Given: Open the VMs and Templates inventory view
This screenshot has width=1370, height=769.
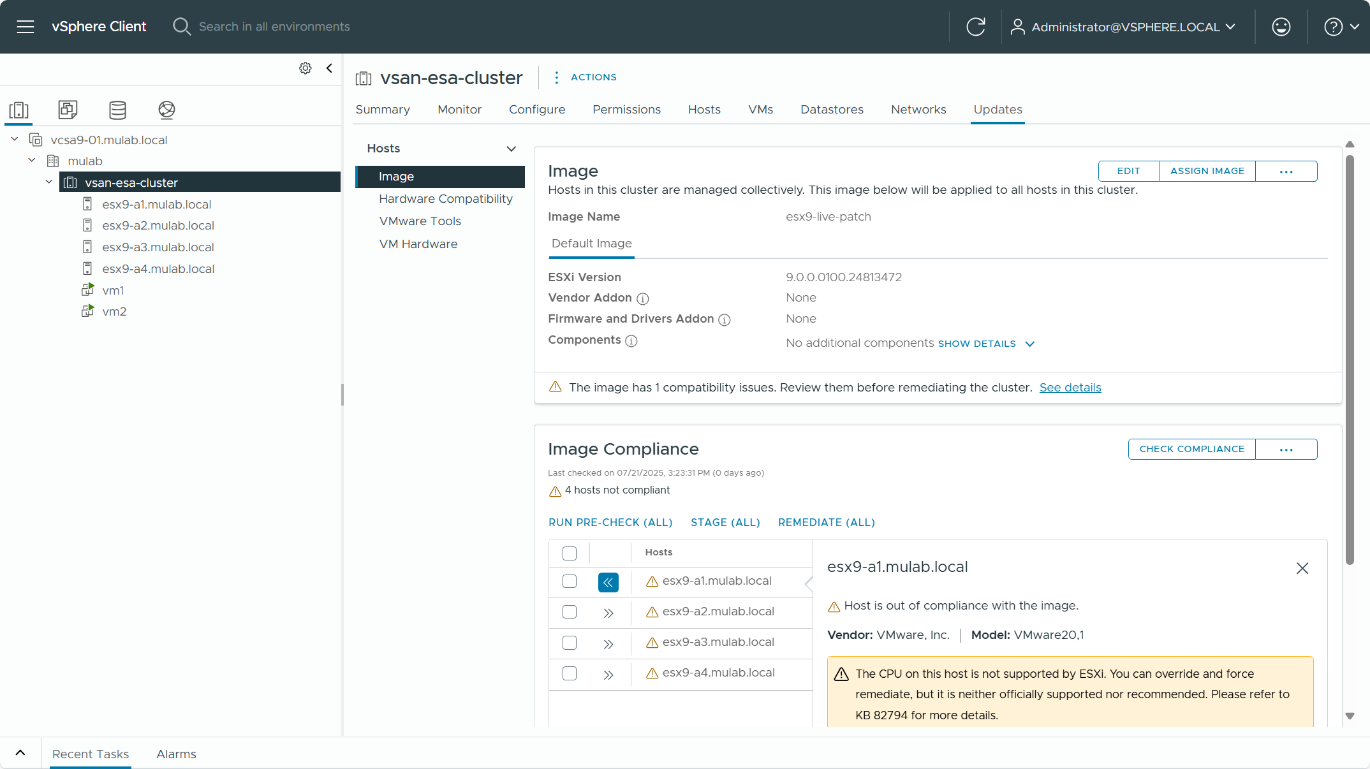Looking at the screenshot, I should pyautogui.click(x=68, y=110).
